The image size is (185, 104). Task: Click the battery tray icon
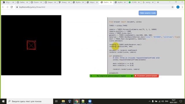(x=156, y=101)
